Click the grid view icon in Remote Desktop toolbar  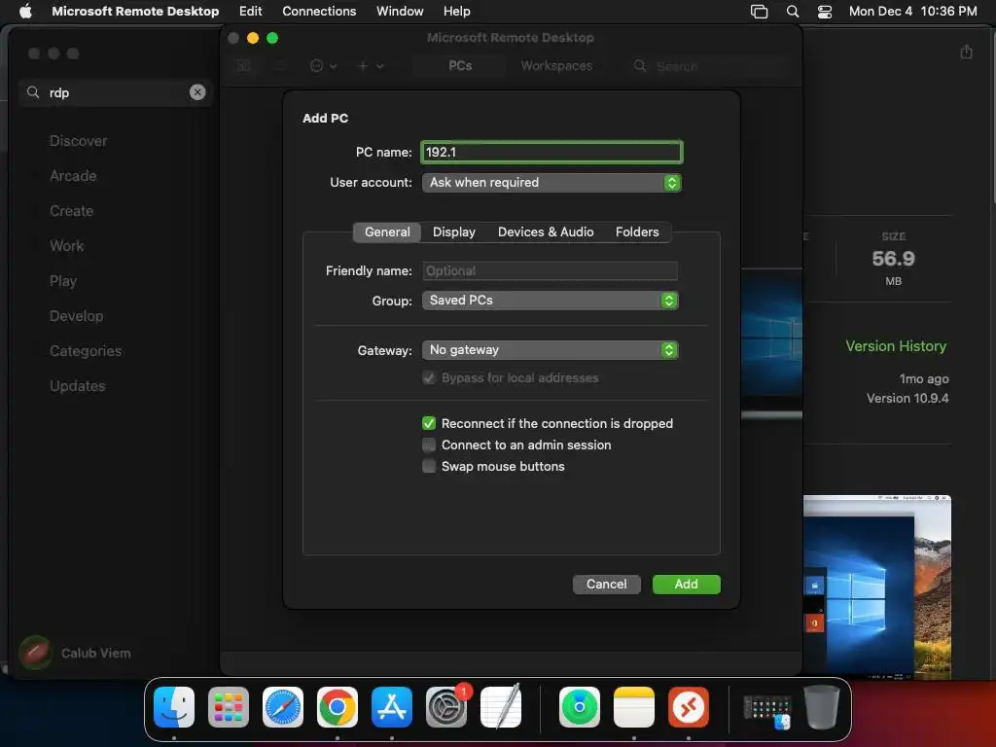[244, 65]
